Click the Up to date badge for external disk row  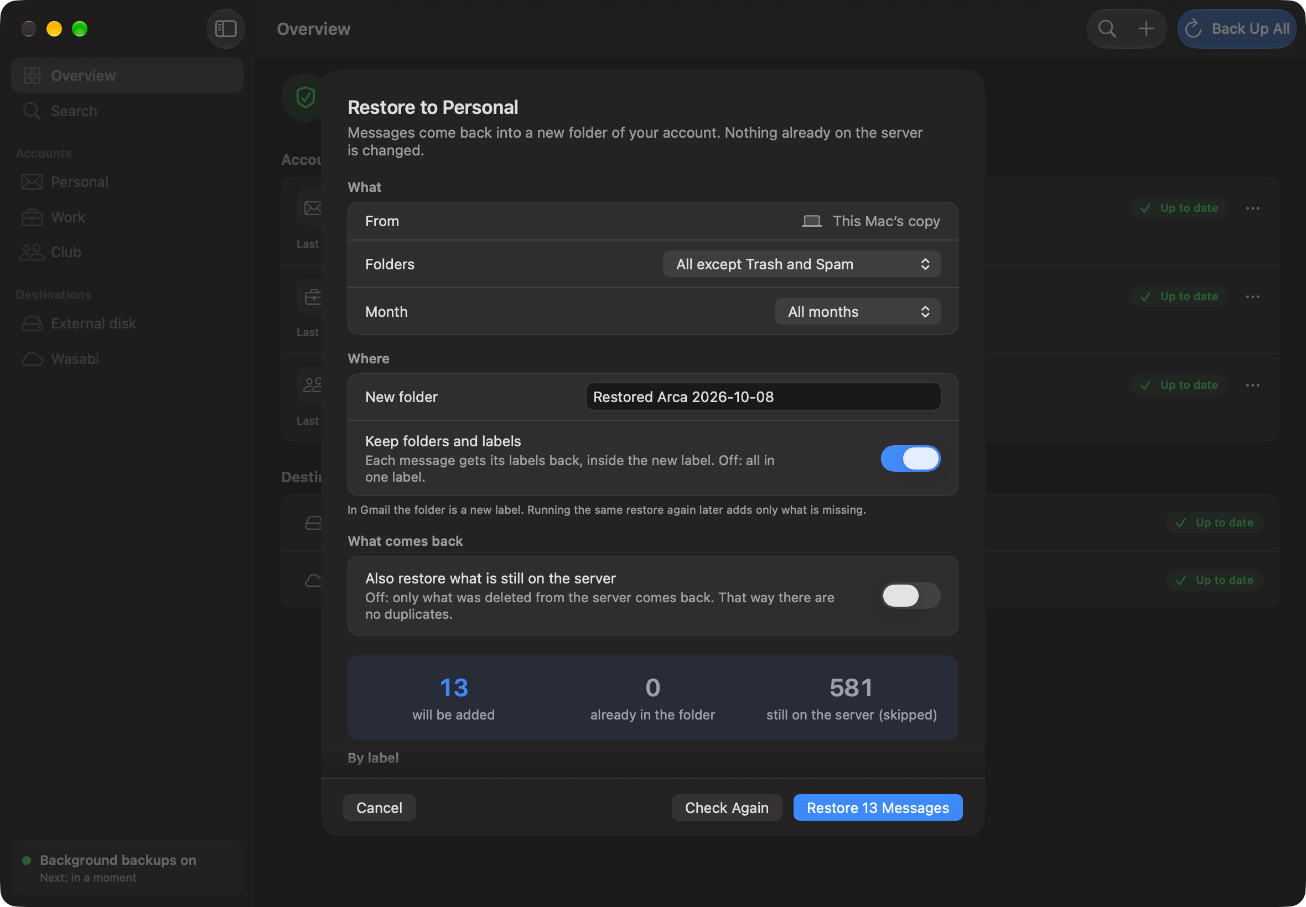[x=1214, y=522]
